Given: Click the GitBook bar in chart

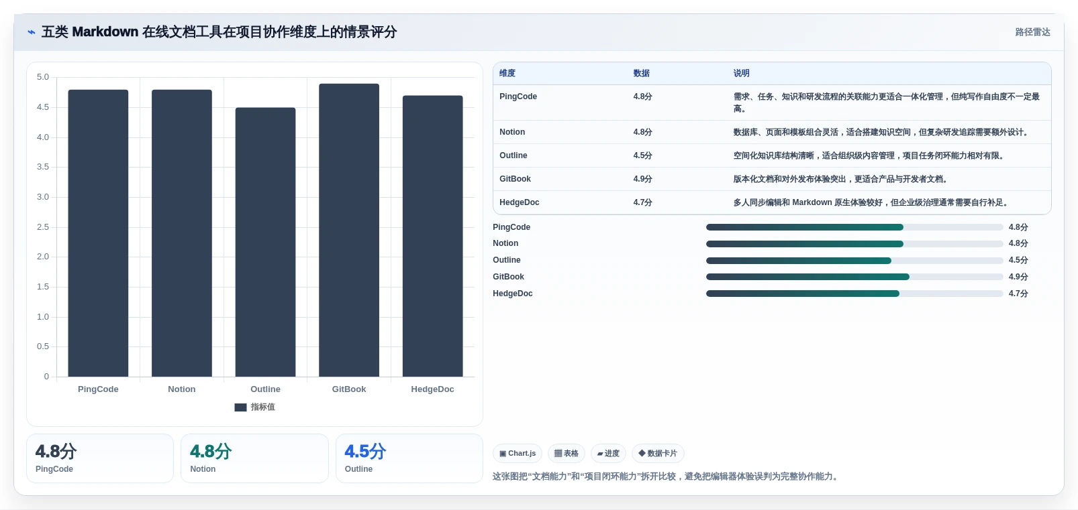Looking at the screenshot, I should click(349, 230).
